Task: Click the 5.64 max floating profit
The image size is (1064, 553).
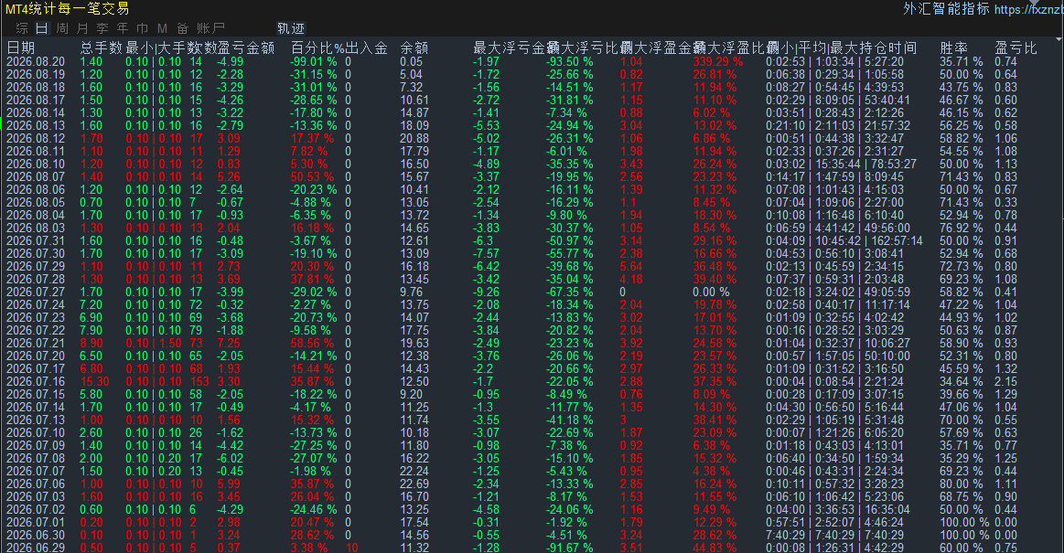Action: point(631,266)
